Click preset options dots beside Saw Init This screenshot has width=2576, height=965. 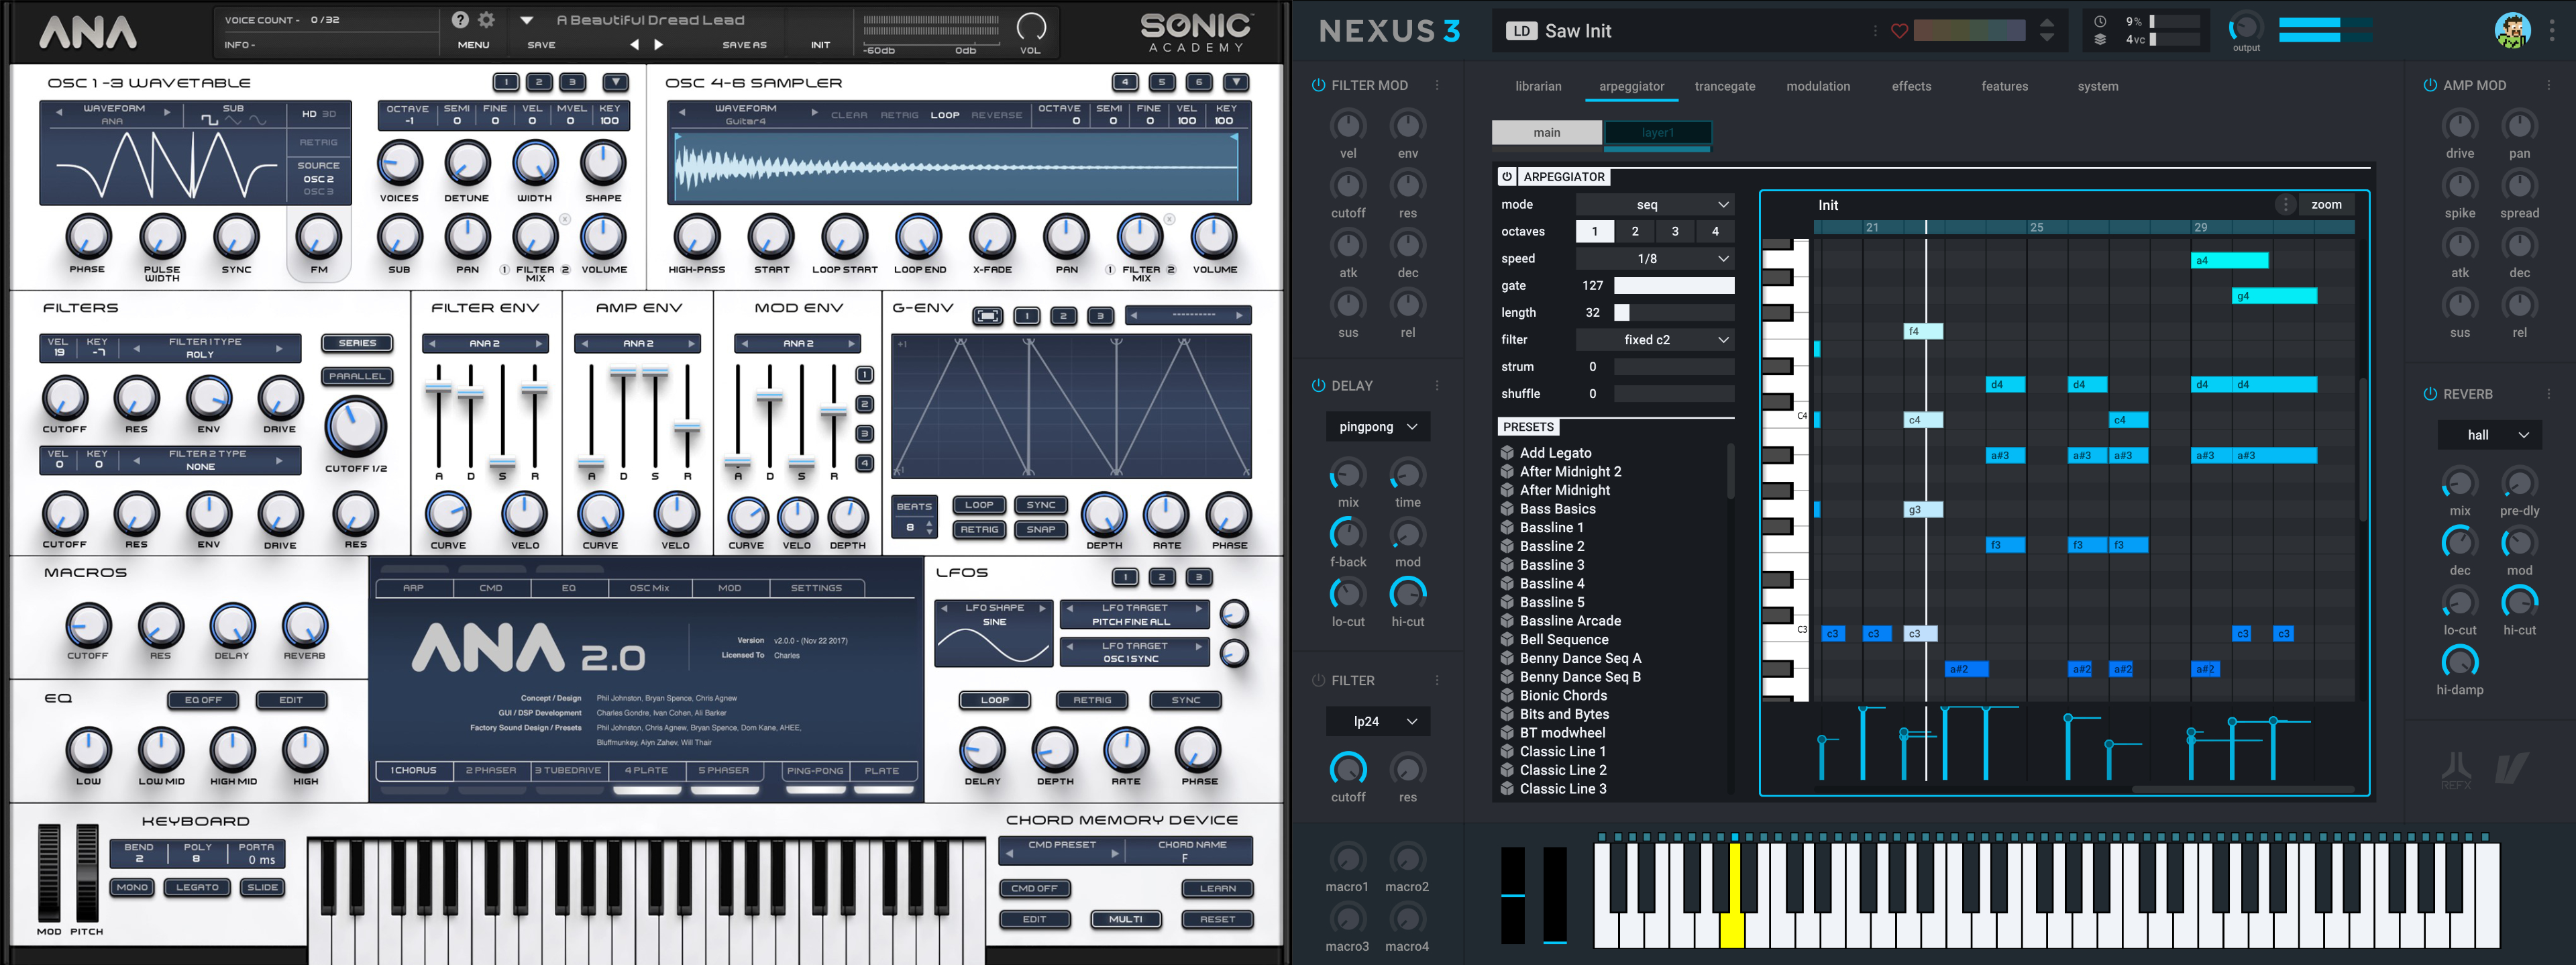(1875, 31)
